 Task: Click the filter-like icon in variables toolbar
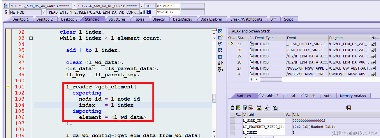coord(275,108)
